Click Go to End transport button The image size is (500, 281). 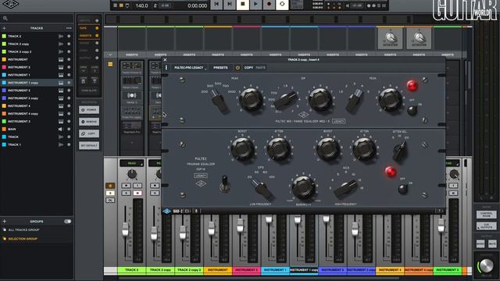[x=230, y=4]
